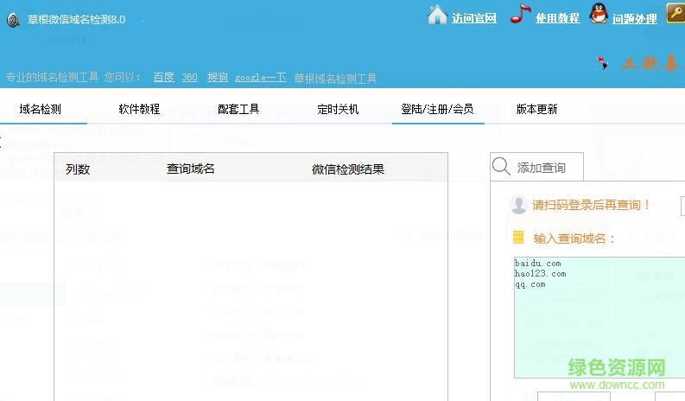685x401 pixels.
Task: Click the gold key icon in title bar
Action: (x=675, y=14)
